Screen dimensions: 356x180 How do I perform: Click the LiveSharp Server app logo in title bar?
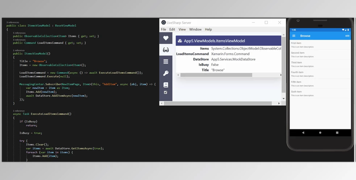163,22
